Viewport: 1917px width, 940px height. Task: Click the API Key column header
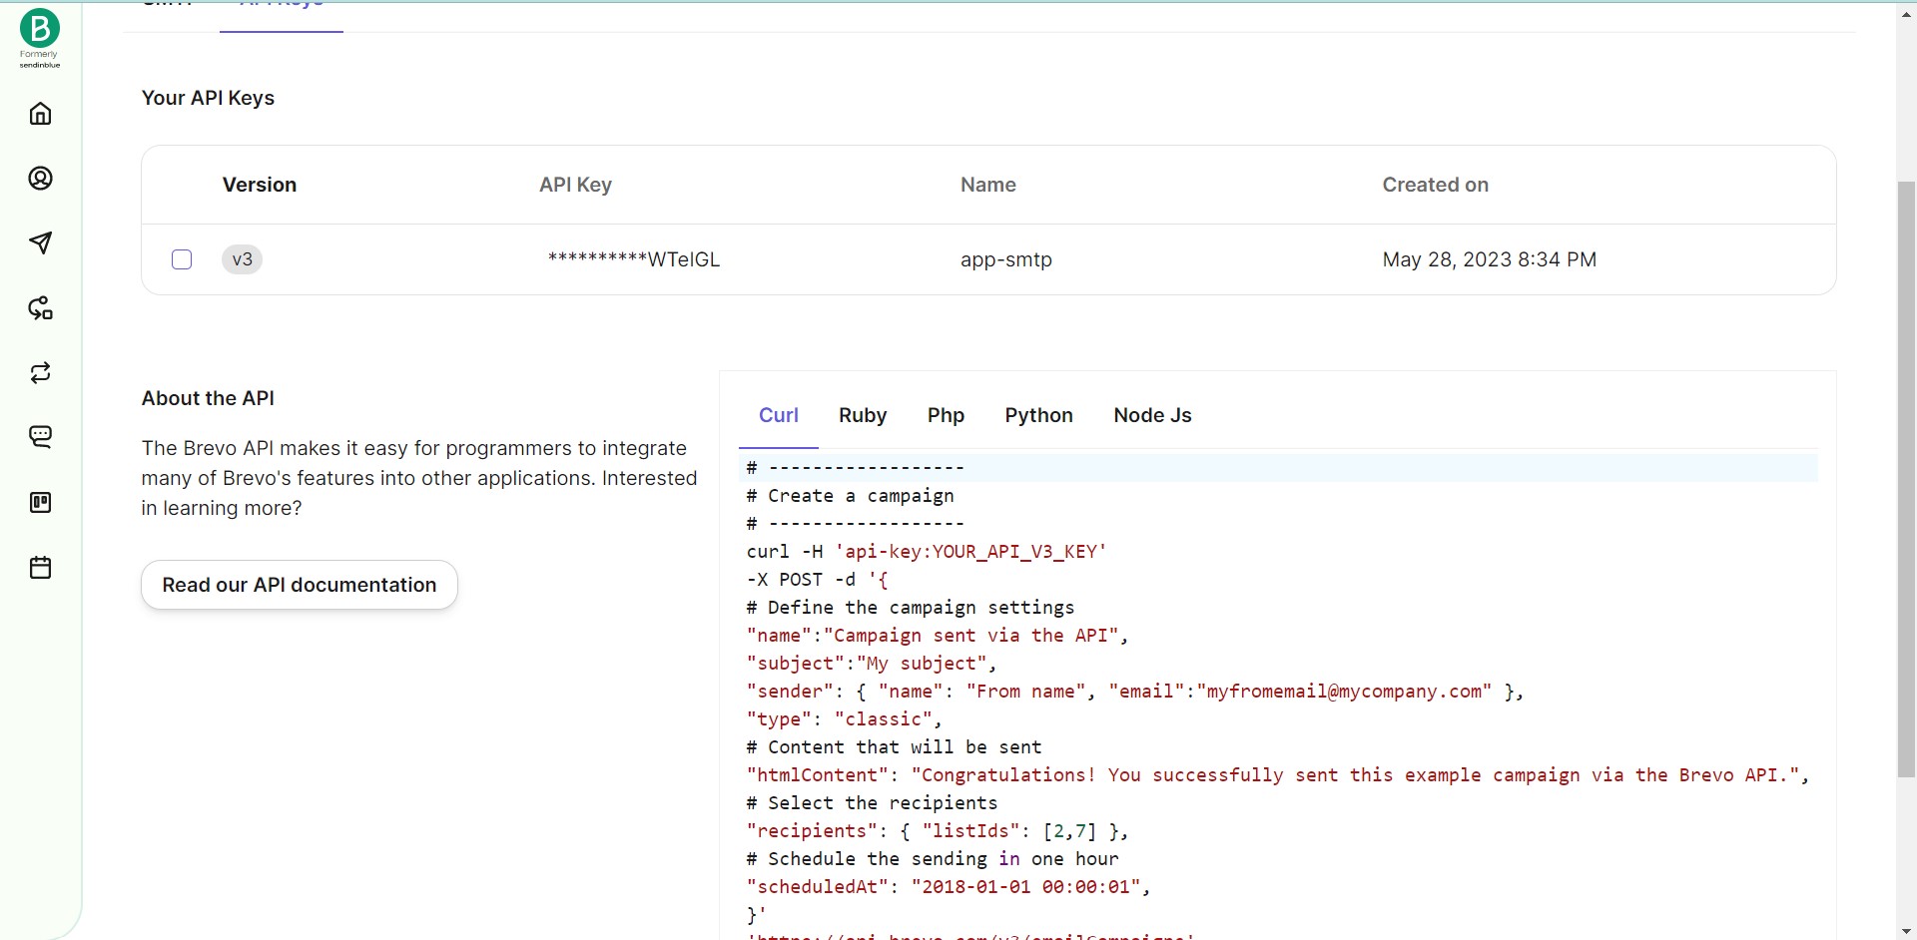(575, 185)
